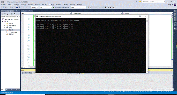The height and width of the screenshot is (95, 177).
Task: Click the cmd.exe console vertical scrollbar
Action: pyautogui.click(x=147, y=45)
